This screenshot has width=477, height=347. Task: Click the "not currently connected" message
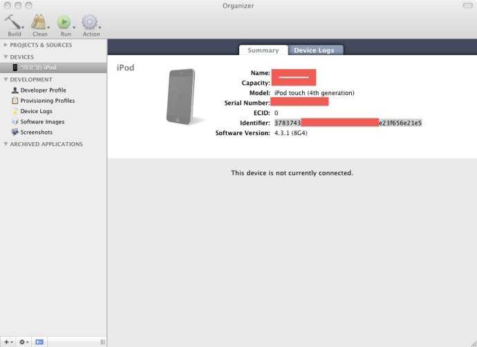pyautogui.click(x=292, y=172)
